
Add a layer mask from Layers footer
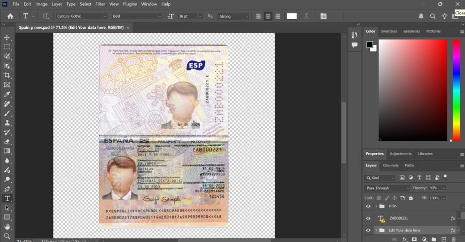[414, 239]
